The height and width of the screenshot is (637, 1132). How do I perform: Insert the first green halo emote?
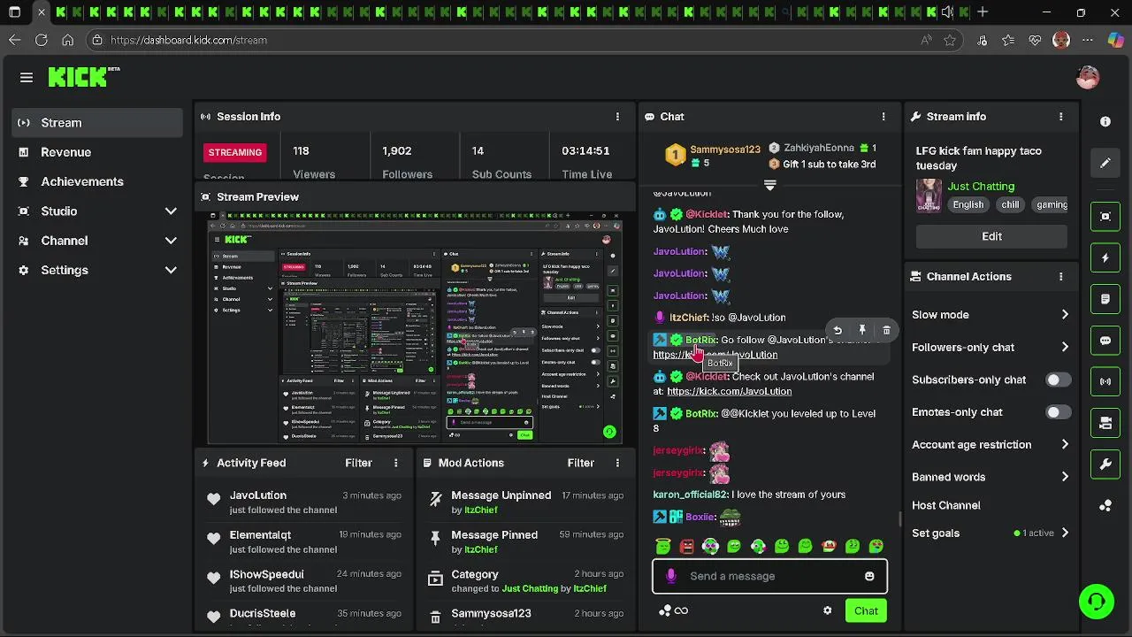click(x=662, y=546)
